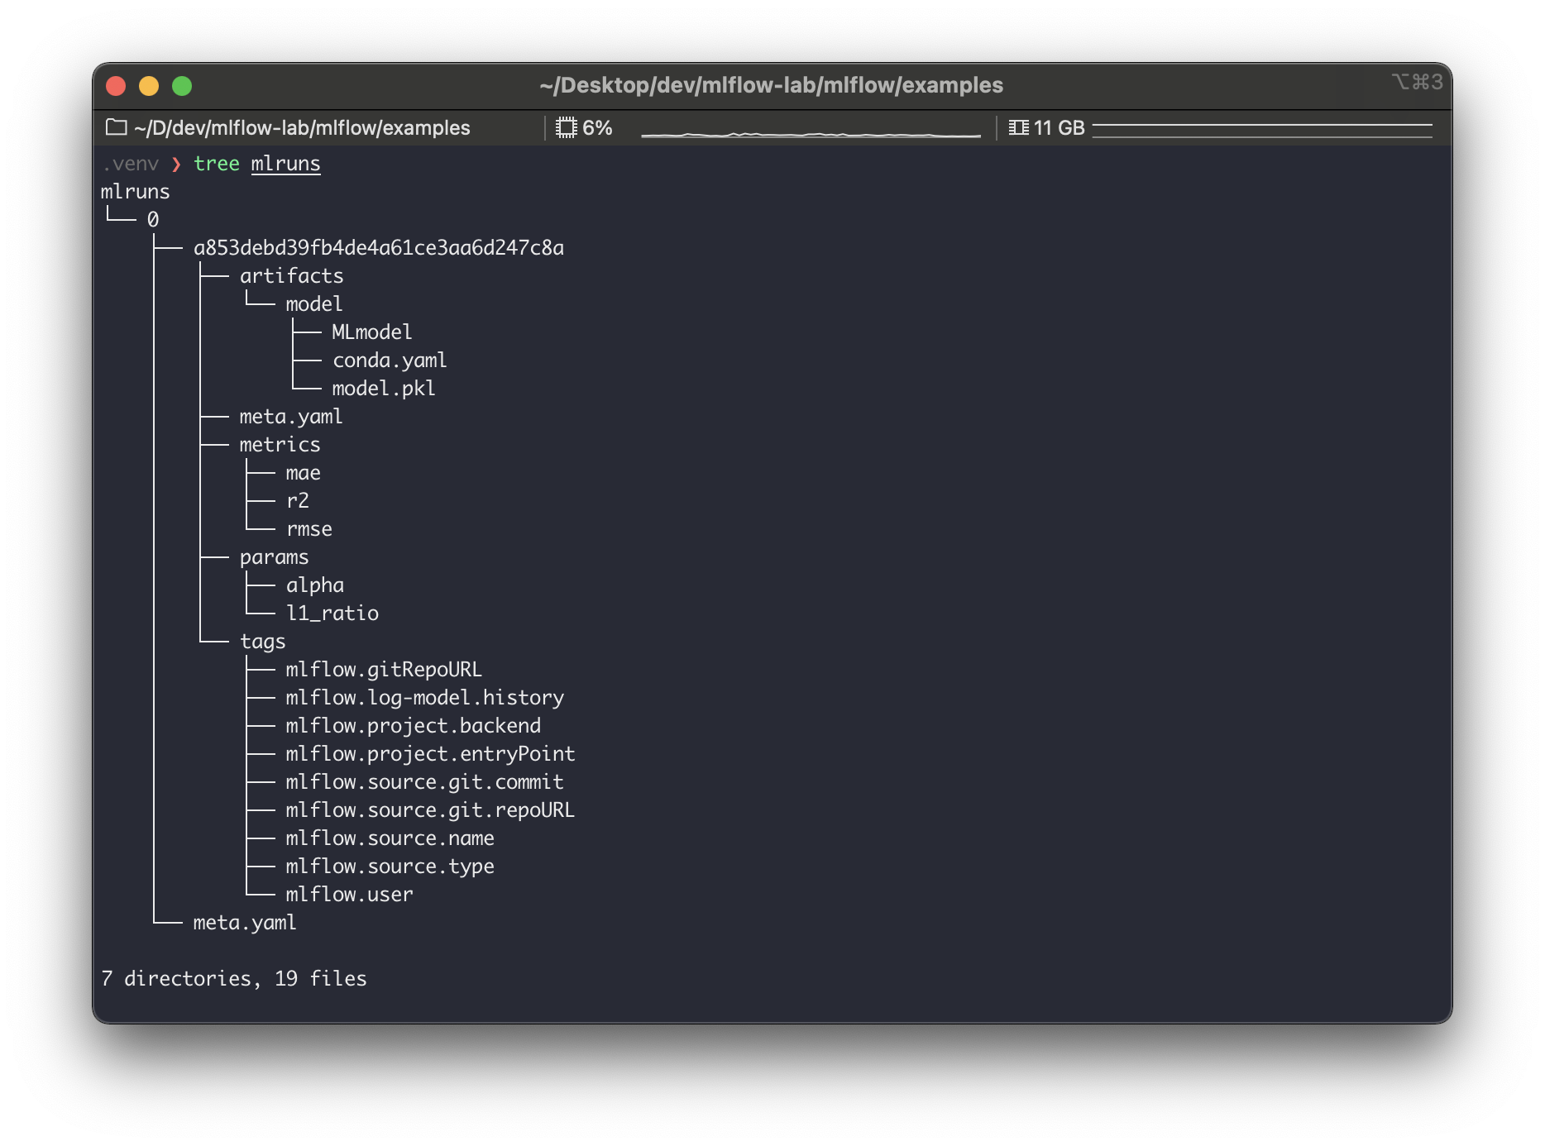Click the 'mae' metric file
The image size is (1545, 1146).
[x=304, y=473]
